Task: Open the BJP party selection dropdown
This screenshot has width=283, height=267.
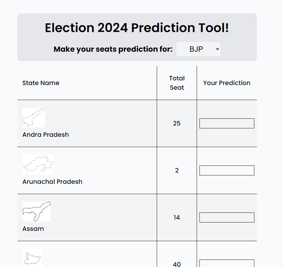Action: tap(198, 49)
